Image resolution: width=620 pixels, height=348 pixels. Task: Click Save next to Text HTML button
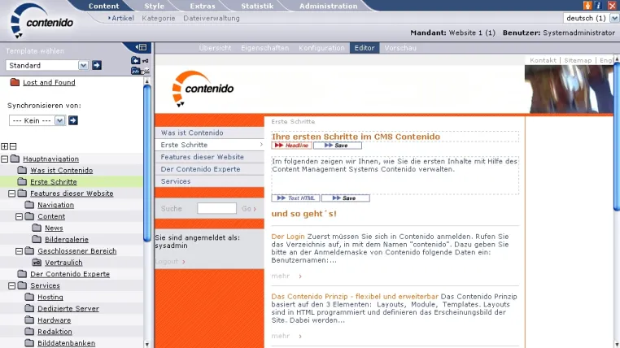[346, 198]
